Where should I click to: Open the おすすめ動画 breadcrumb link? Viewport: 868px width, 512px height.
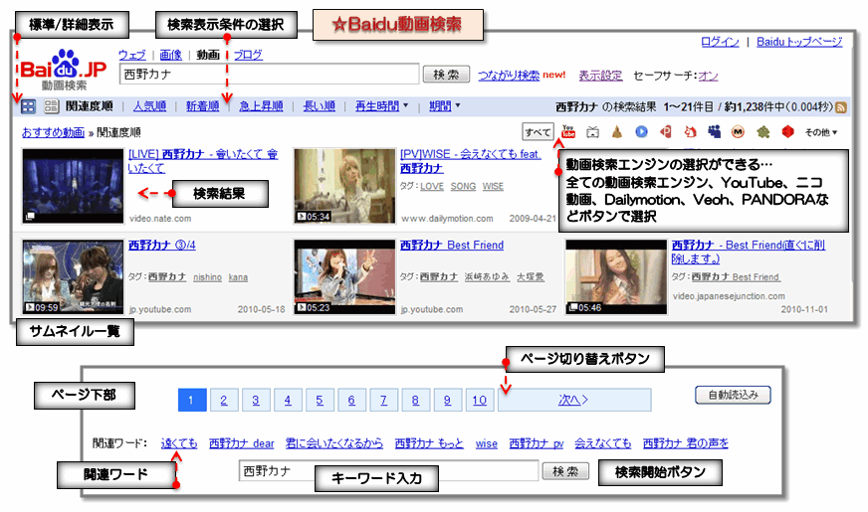(53, 132)
